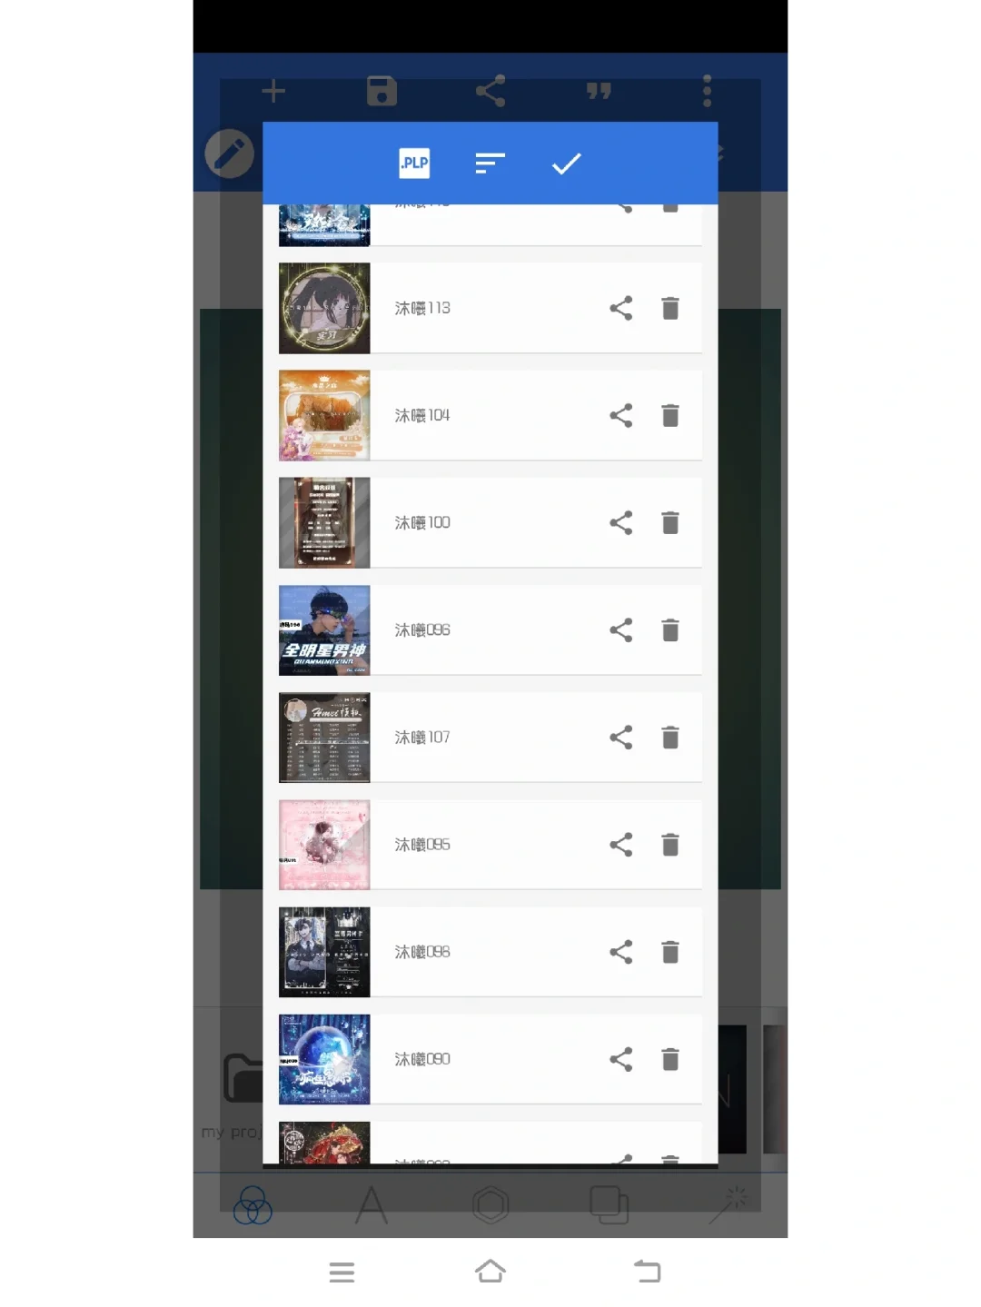Open thumbnail of project 沐曦096

[x=324, y=629]
